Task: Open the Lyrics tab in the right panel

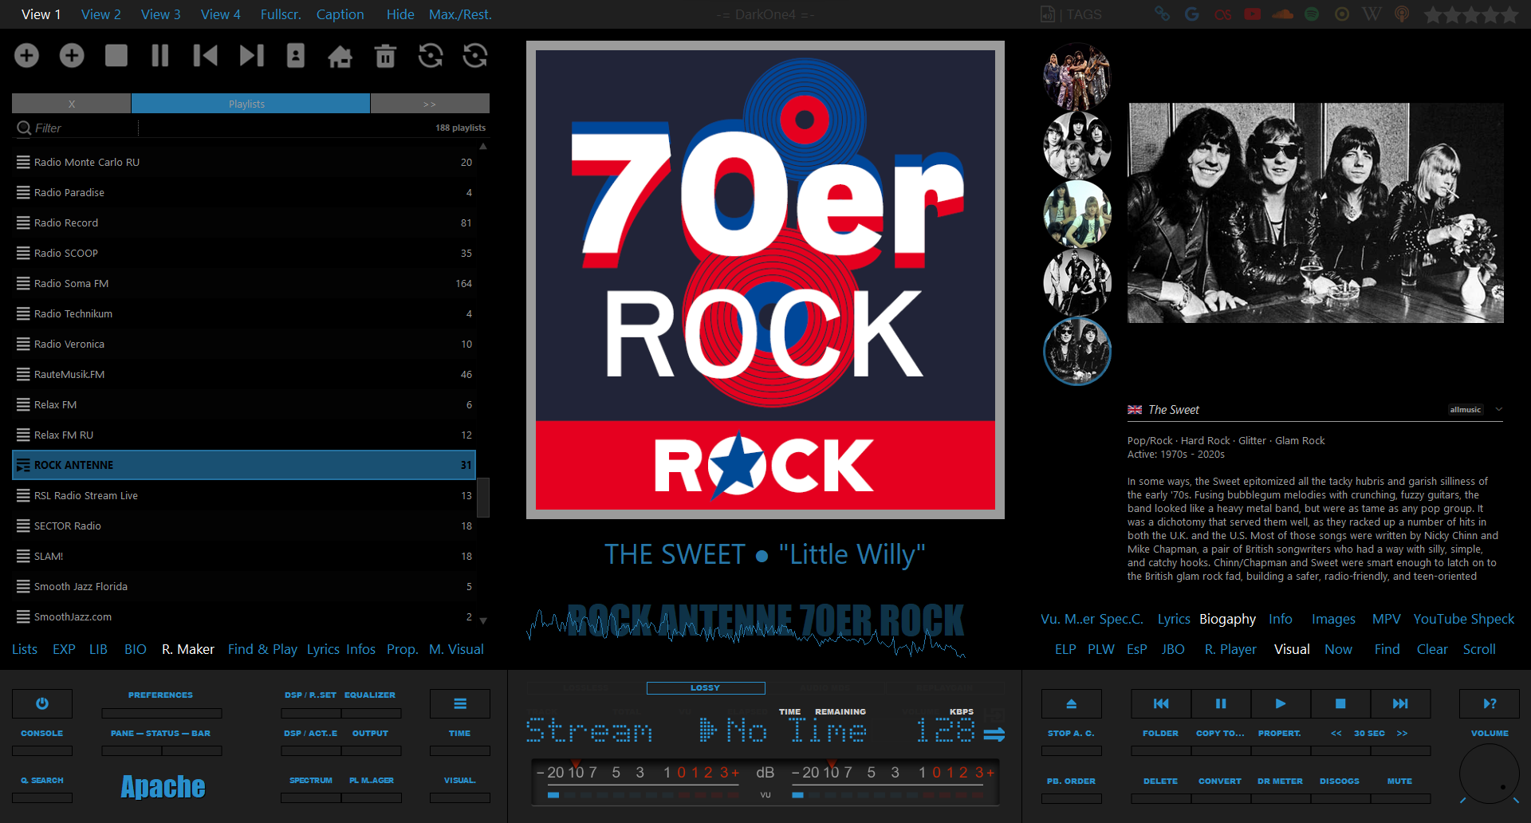Action: 1174,619
